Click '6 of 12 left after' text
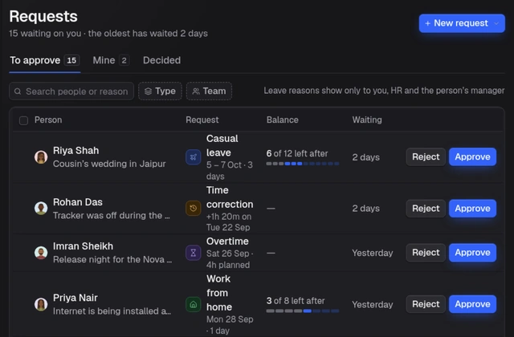 (x=297, y=153)
